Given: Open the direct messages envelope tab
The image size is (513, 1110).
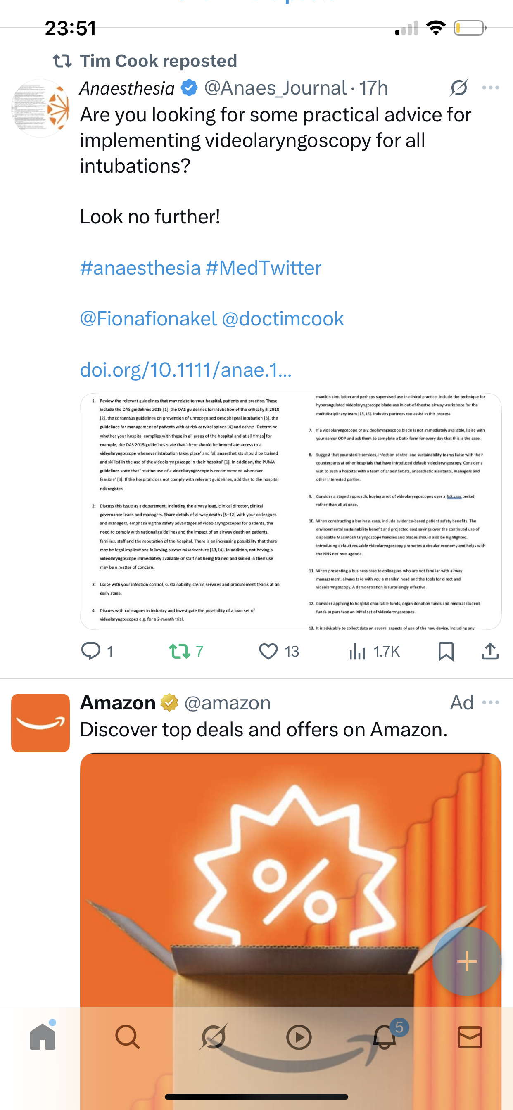Looking at the screenshot, I should [470, 1037].
